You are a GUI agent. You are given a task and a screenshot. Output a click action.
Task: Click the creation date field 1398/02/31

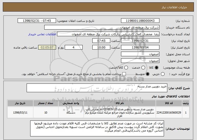(140, 41)
